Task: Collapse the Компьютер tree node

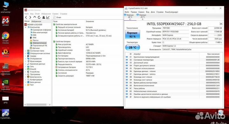Action: coord(25,27)
